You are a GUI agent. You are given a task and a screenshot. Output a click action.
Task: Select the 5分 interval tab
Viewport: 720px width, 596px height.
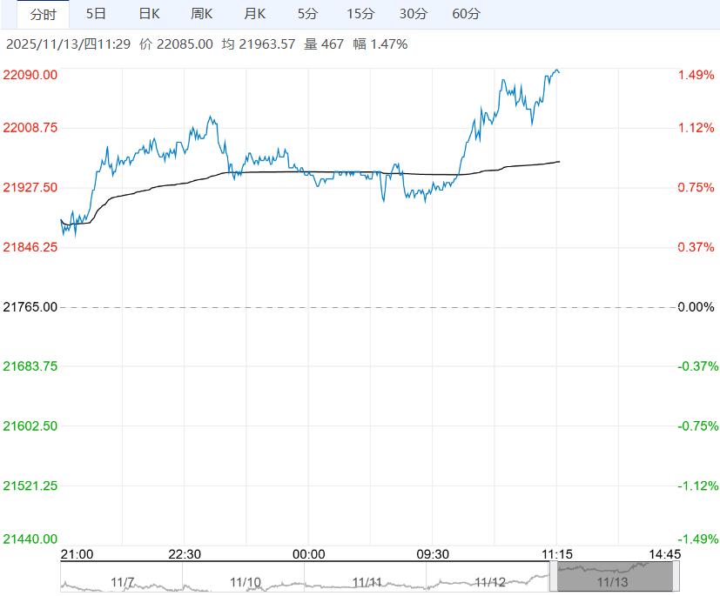click(x=307, y=14)
